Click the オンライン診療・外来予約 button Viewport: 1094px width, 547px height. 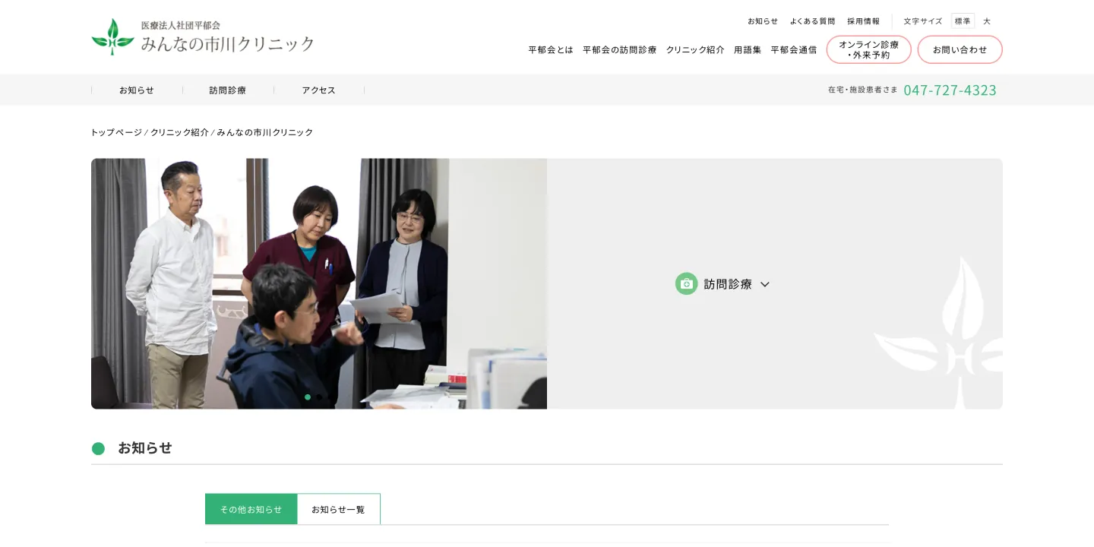click(868, 49)
